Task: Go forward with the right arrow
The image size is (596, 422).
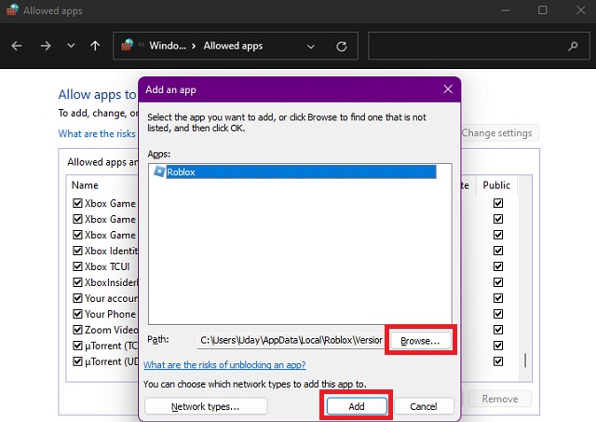Action: tap(46, 46)
